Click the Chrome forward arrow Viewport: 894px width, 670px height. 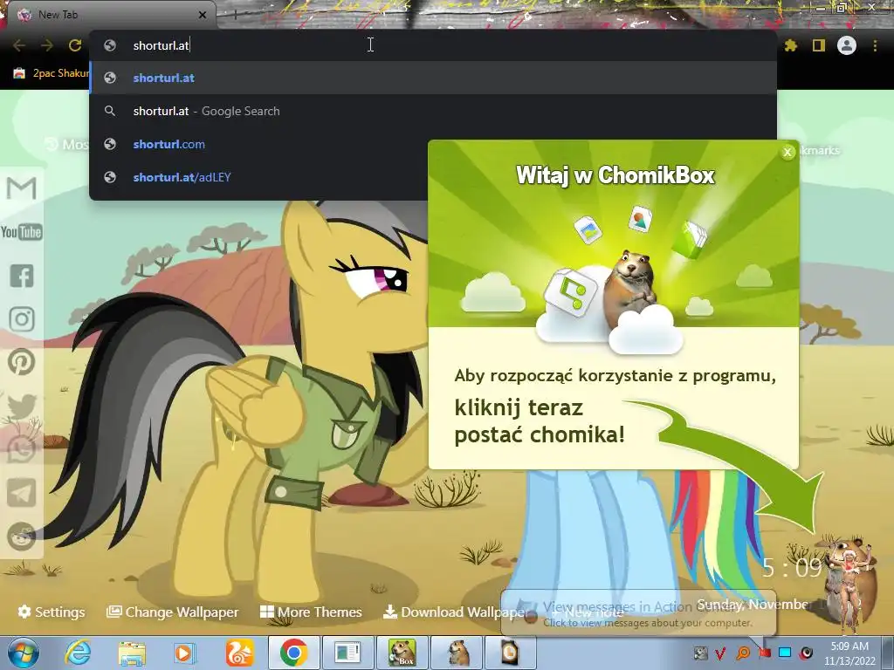click(47, 45)
